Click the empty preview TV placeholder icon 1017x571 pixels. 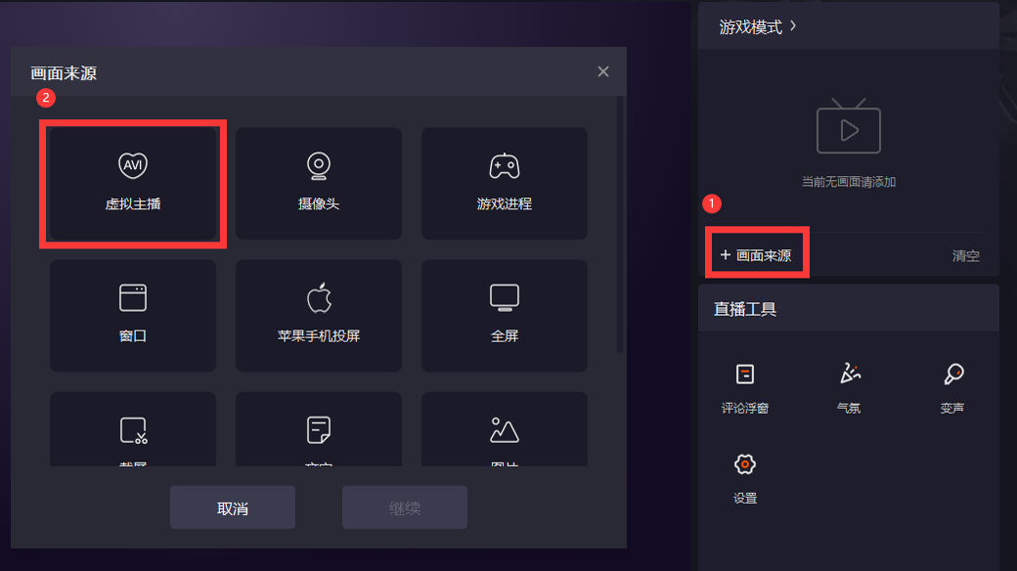coord(849,126)
